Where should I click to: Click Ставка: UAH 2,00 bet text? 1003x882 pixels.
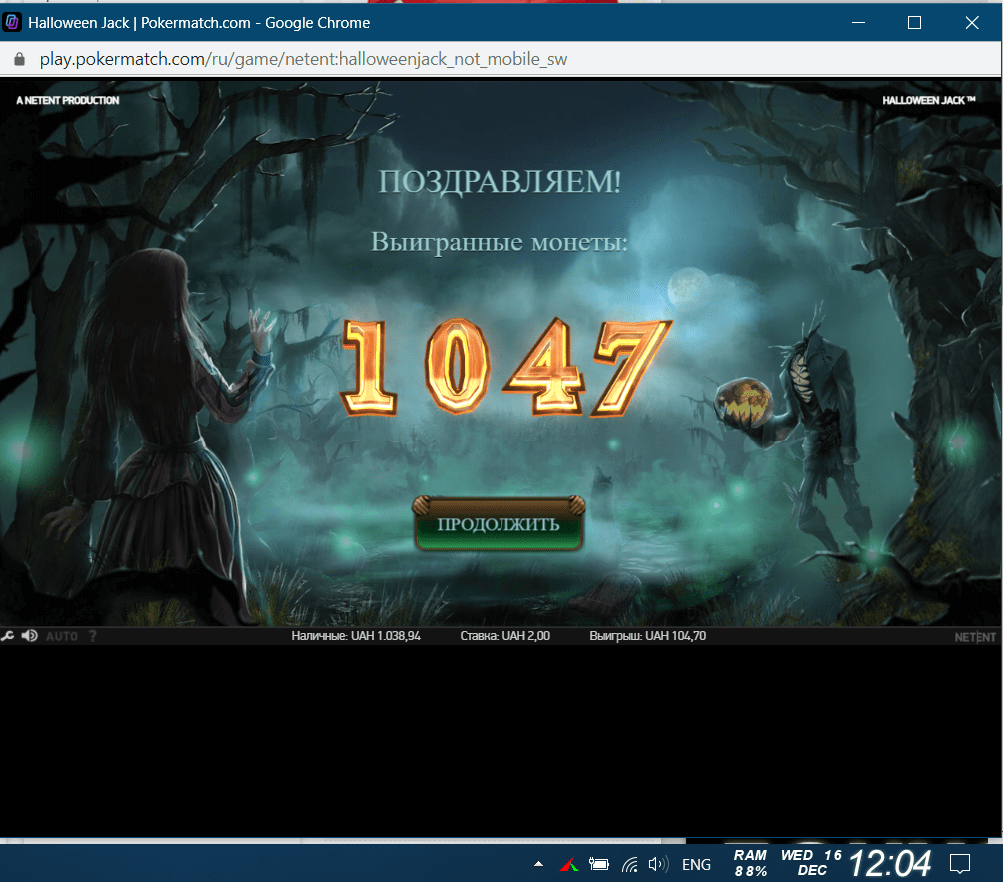pos(505,636)
